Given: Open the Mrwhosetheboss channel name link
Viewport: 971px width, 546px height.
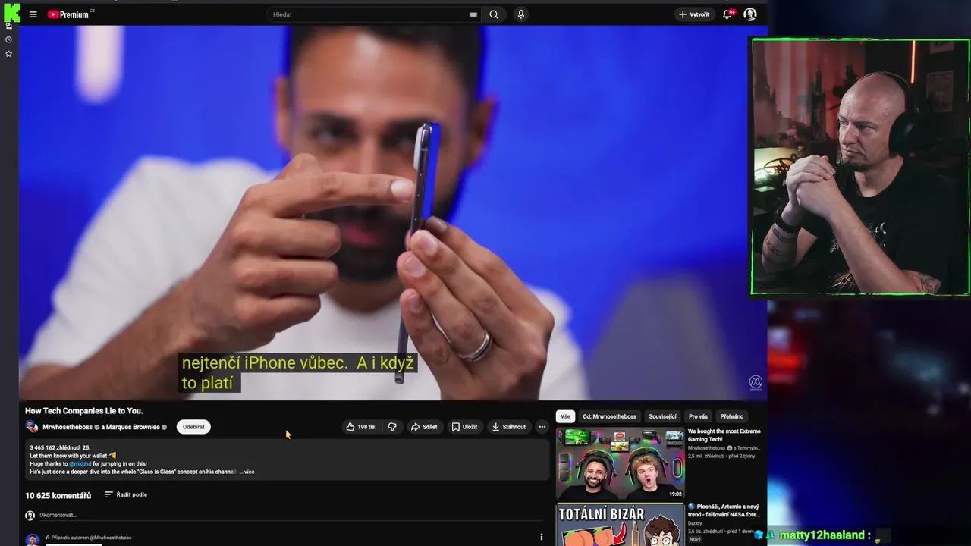Looking at the screenshot, I should tap(68, 427).
